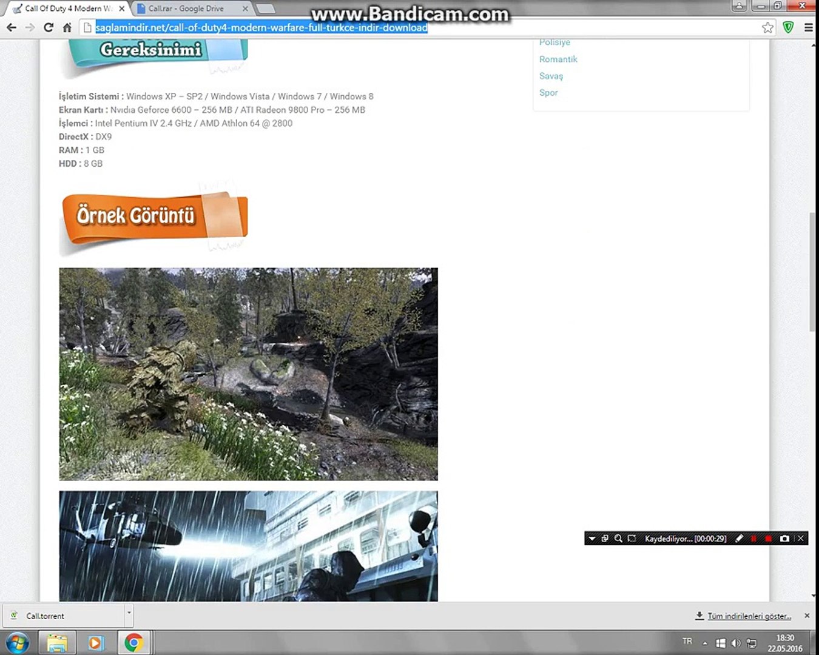The image size is (819, 655).
Task: Click the 'Ekran Kartı' requirement line
Action: point(212,110)
